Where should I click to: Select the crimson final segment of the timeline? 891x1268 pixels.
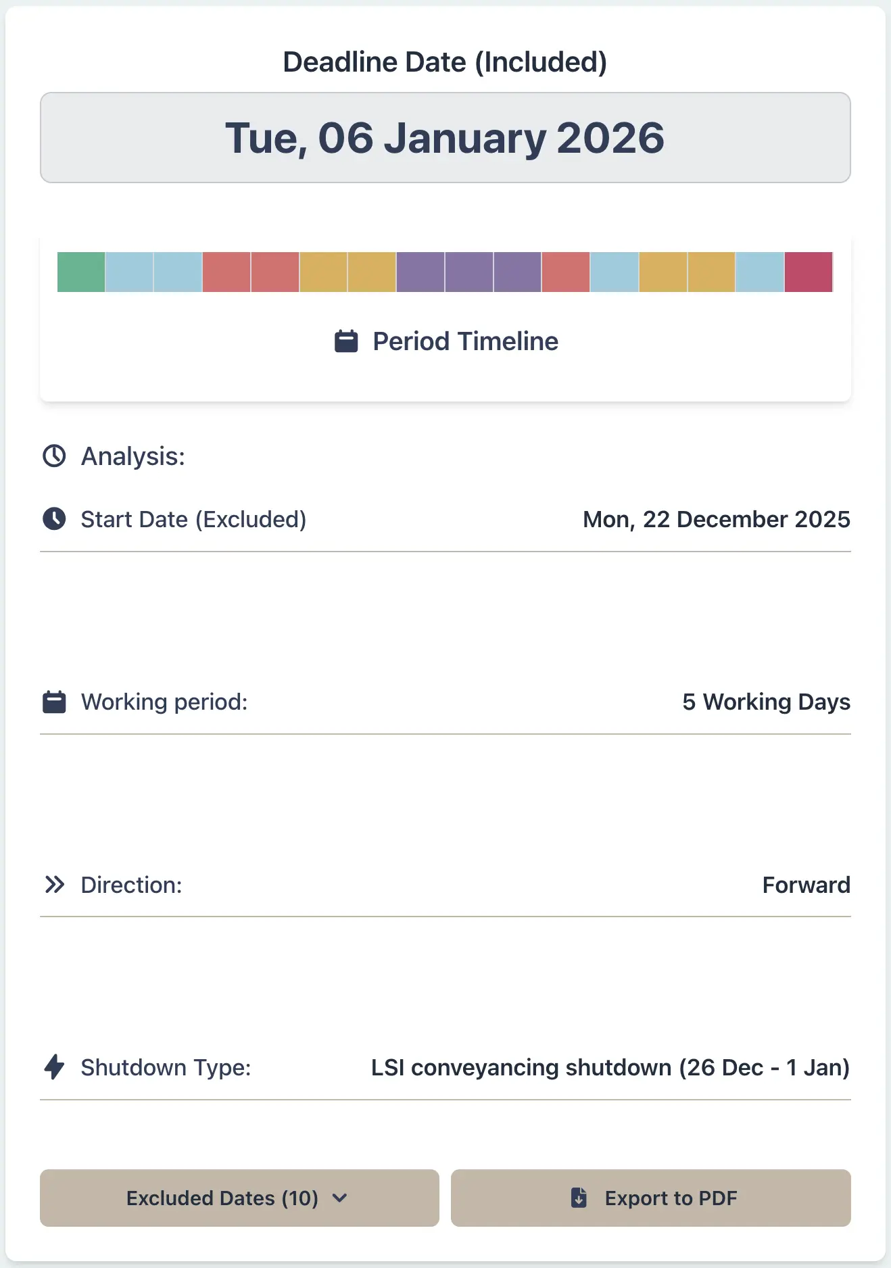click(x=809, y=272)
